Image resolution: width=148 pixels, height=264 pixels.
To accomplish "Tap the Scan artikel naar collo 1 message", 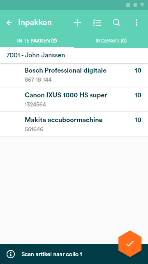I will (x=52, y=254).
